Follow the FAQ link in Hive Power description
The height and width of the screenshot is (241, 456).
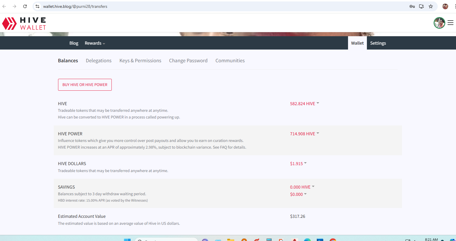tap(224, 147)
